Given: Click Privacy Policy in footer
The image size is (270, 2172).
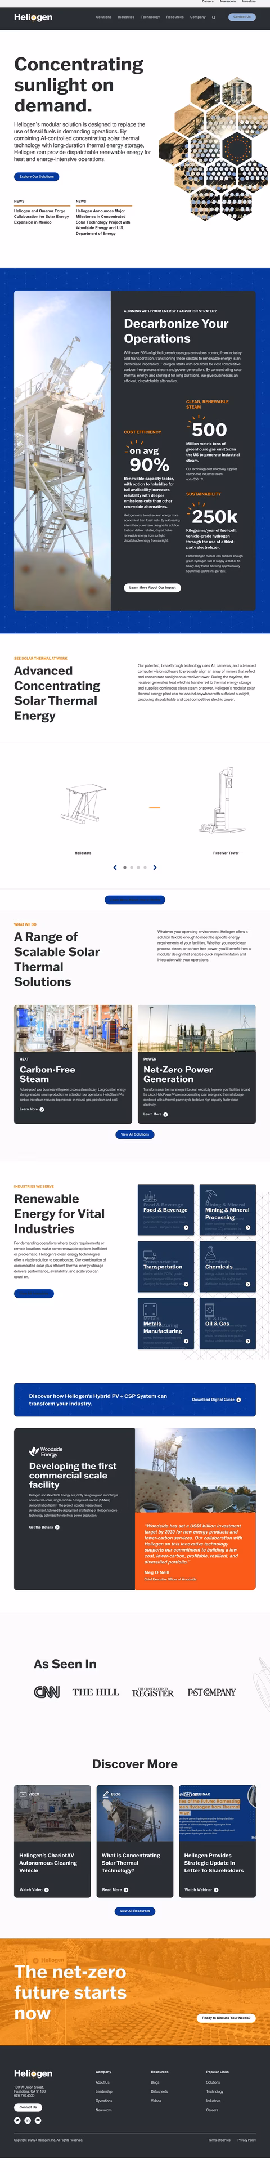Looking at the screenshot, I should pyautogui.click(x=246, y=2140).
